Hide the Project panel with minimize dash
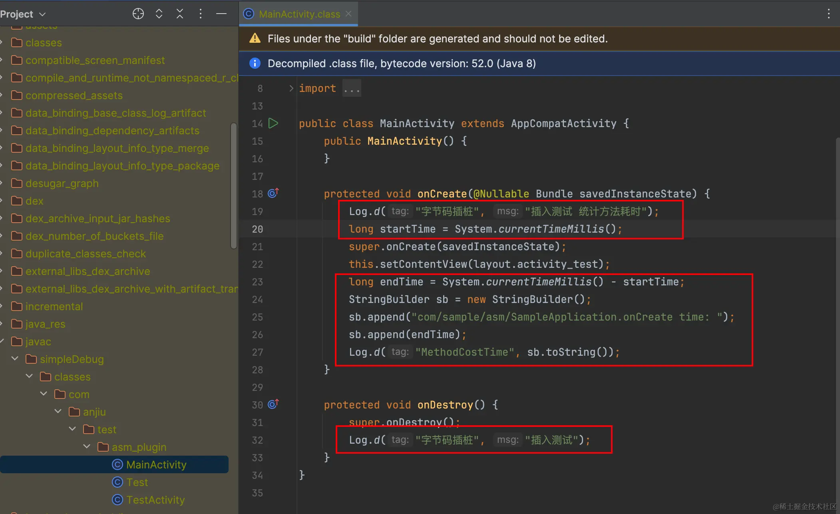 [x=221, y=14]
